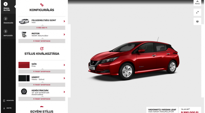
Task: Open the Szín options chevron
Action: 64,65
